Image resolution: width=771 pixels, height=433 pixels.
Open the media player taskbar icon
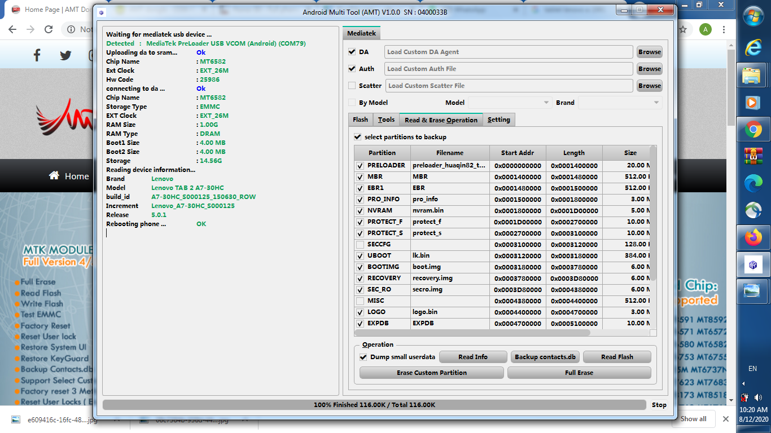(x=753, y=103)
